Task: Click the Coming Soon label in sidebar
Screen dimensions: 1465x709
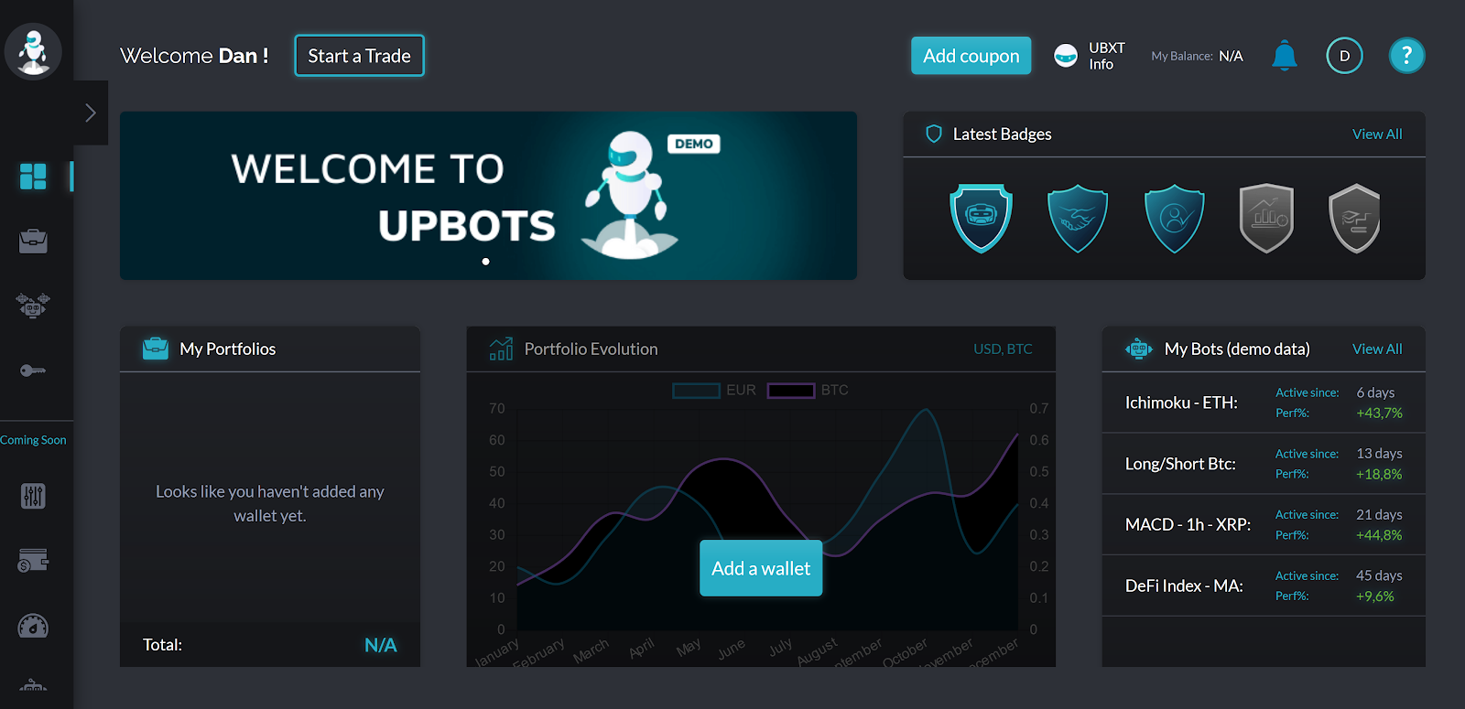Action: click(x=33, y=440)
